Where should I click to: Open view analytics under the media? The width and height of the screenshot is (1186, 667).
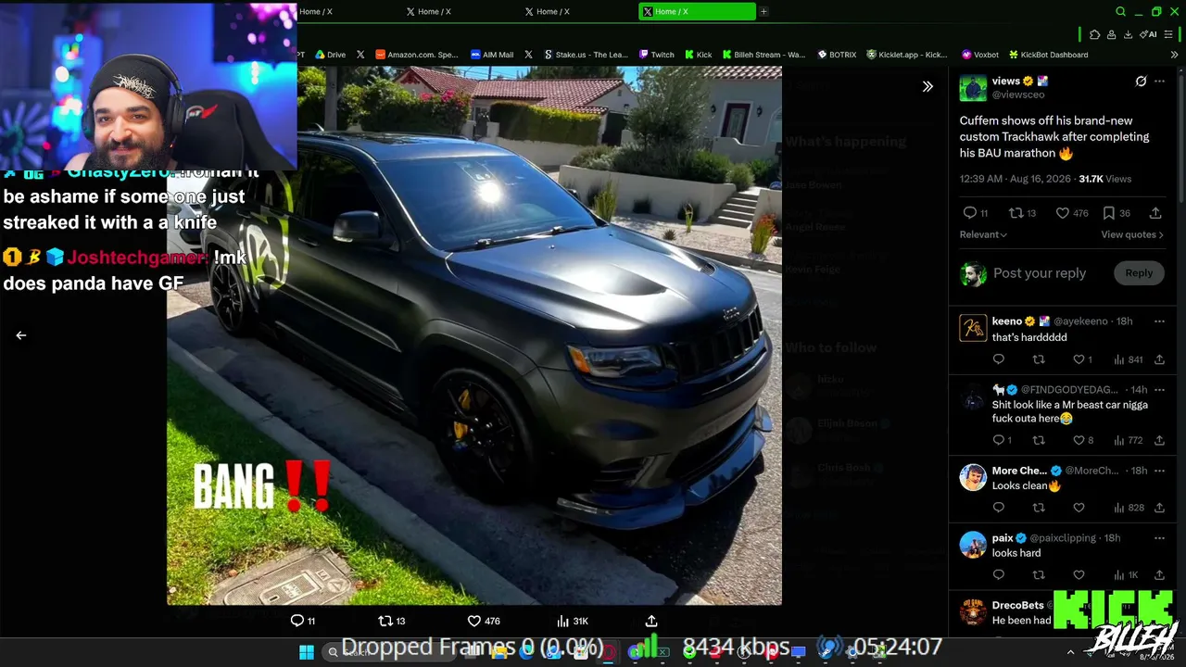572,621
